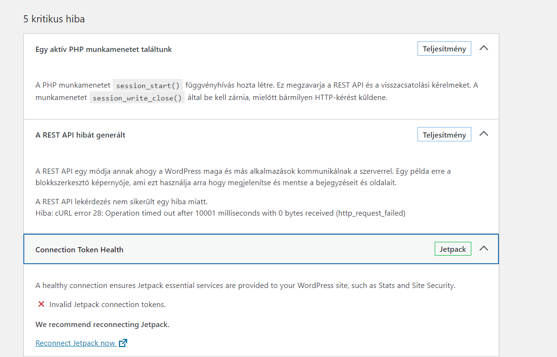The height and width of the screenshot is (357, 557).
Task: Click the cURL error 28 message line
Action: pyautogui.click(x=220, y=213)
